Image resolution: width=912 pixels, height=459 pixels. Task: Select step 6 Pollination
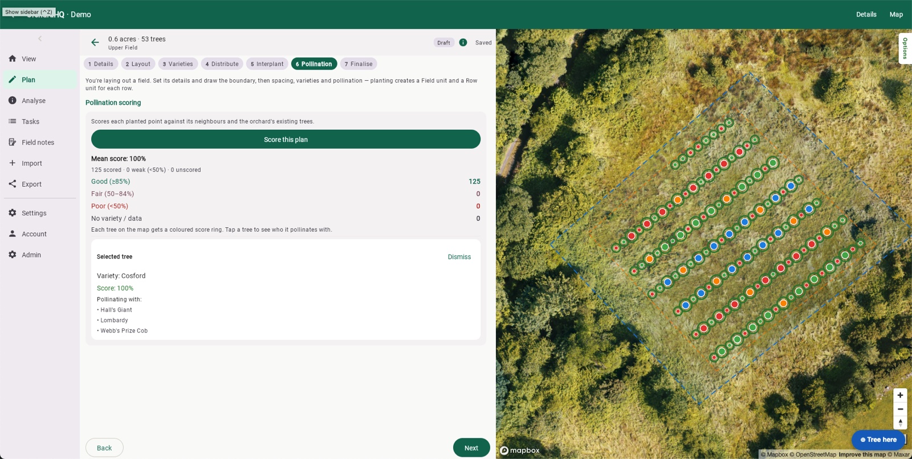314,64
